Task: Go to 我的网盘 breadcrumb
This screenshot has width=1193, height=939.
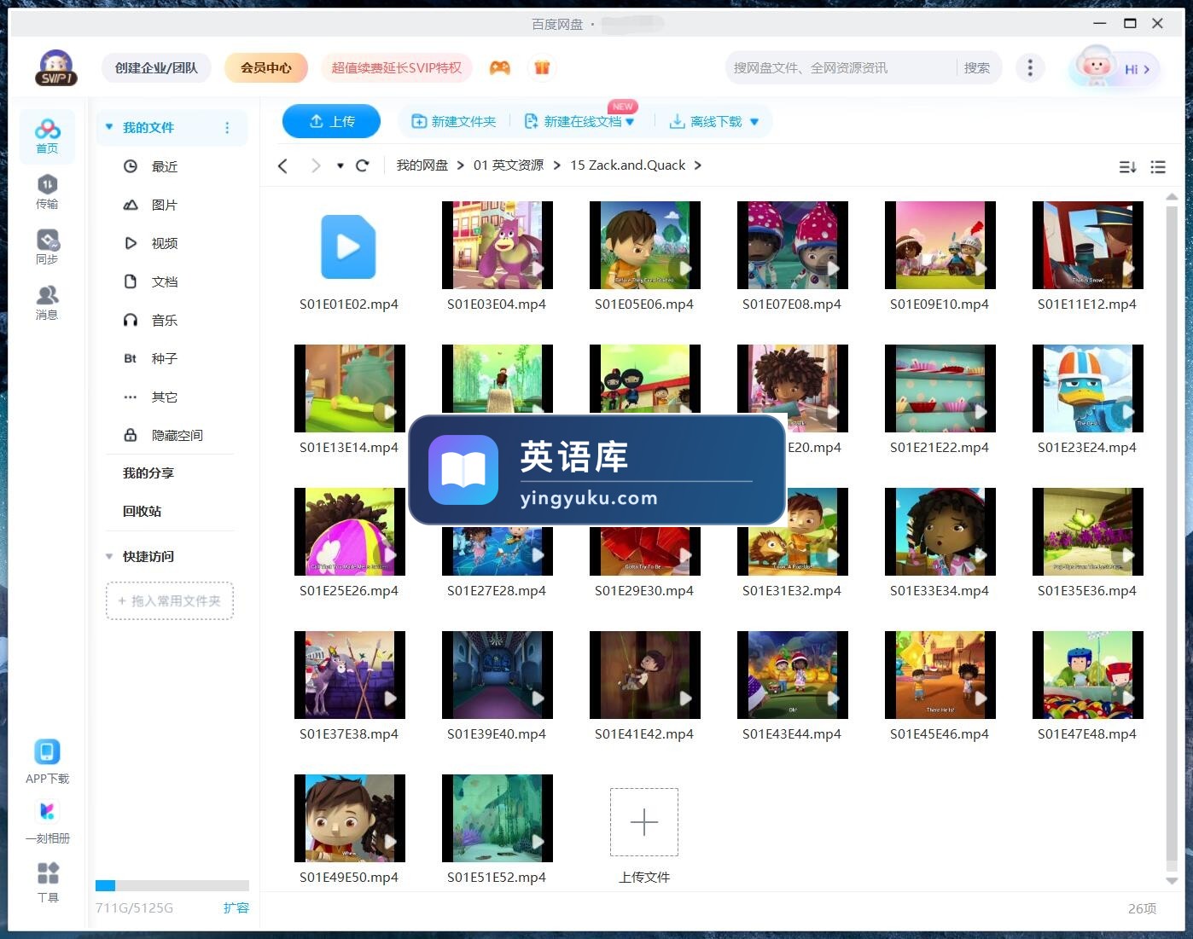Action: click(x=422, y=165)
